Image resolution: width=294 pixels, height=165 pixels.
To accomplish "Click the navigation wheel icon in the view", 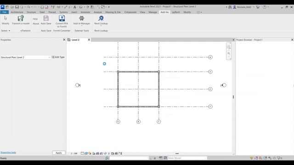I will point(229,47).
